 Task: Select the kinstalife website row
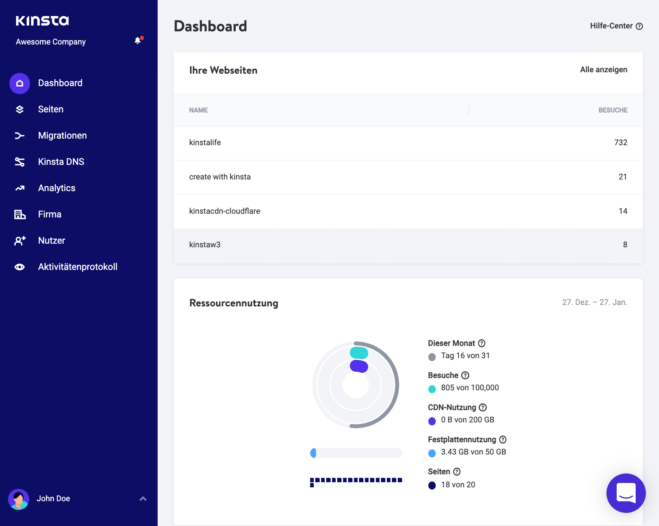click(205, 142)
